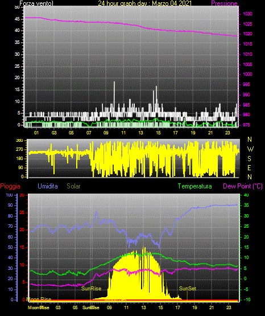Click the '1020' value on the pressure axis
This screenshot has width=265, height=316.
(247, 34)
